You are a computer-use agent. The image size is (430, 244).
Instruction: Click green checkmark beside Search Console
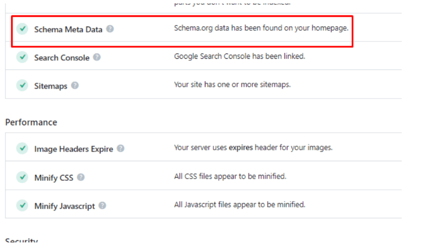pyautogui.click(x=22, y=57)
